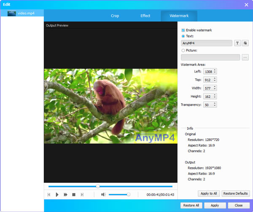Browse for watermark picture file
This screenshot has width=253, height=212.
(x=245, y=57)
